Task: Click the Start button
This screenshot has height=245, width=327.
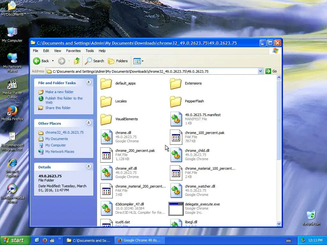Action: (x=15, y=240)
